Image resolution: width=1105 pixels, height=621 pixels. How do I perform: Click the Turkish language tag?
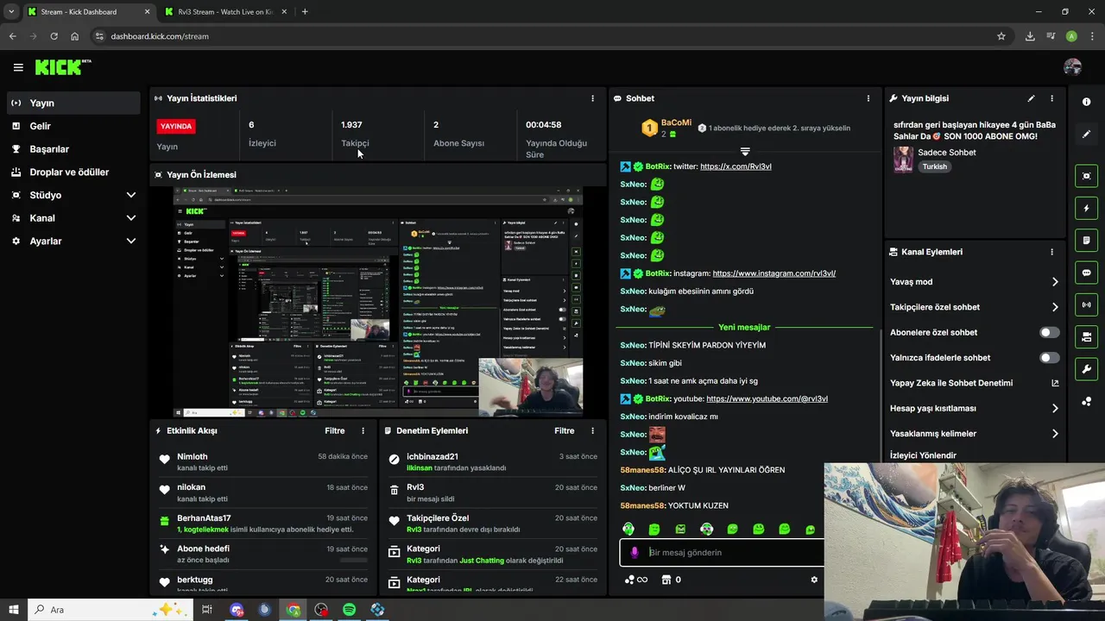click(934, 166)
